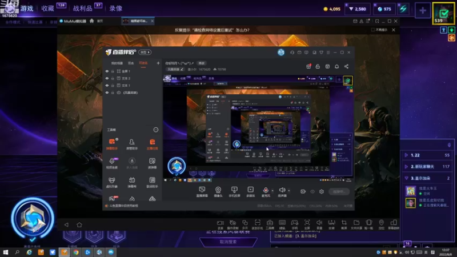Add a new scene with the plus button

click(158, 63)
